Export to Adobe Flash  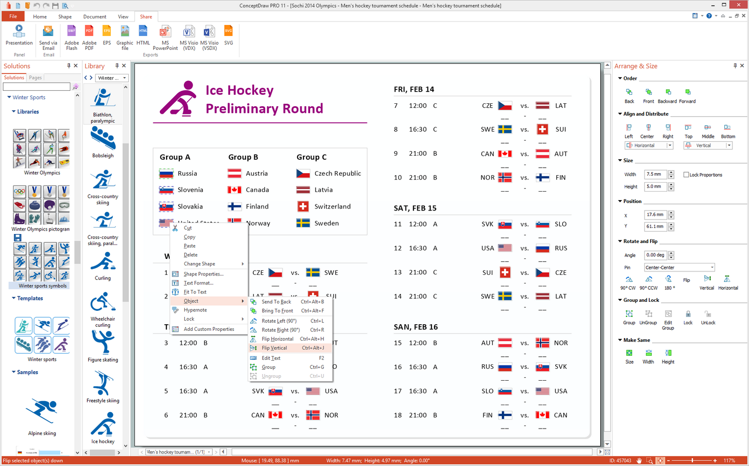pos(71,37)
